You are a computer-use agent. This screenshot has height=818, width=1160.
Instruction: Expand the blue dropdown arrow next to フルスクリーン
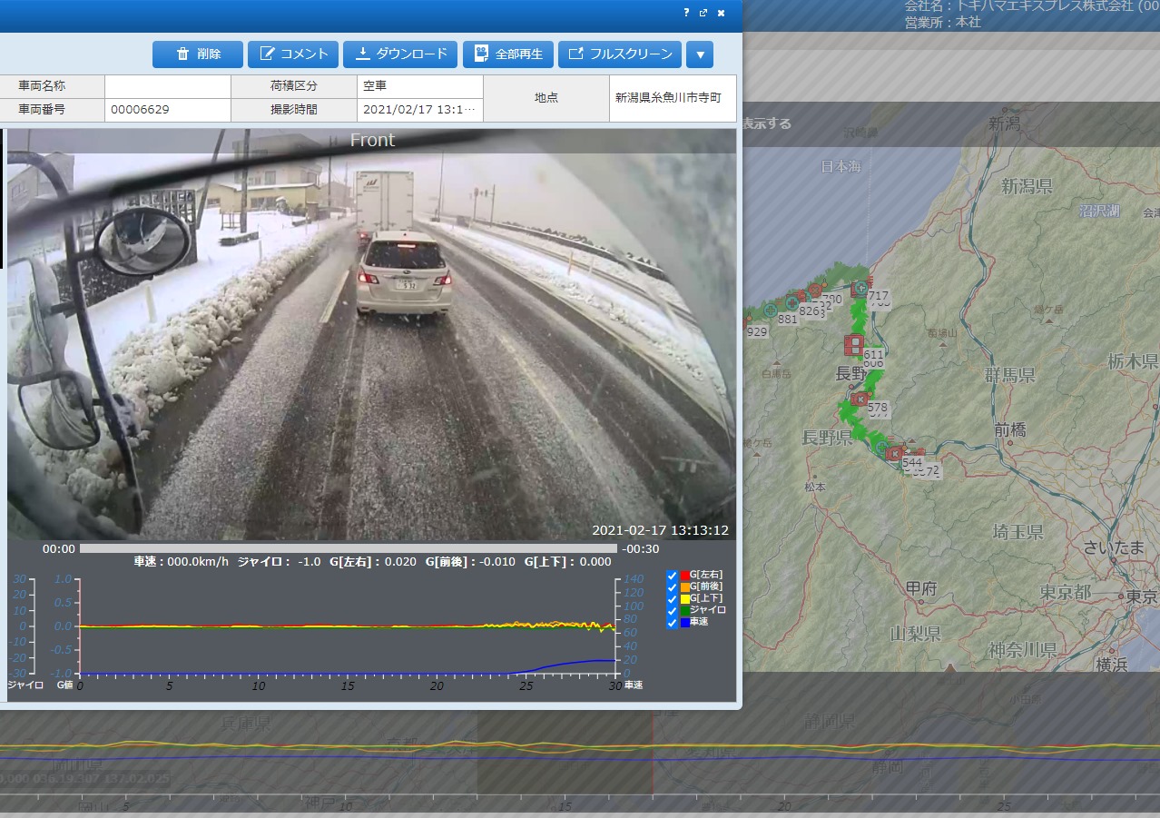pos(700,54)
